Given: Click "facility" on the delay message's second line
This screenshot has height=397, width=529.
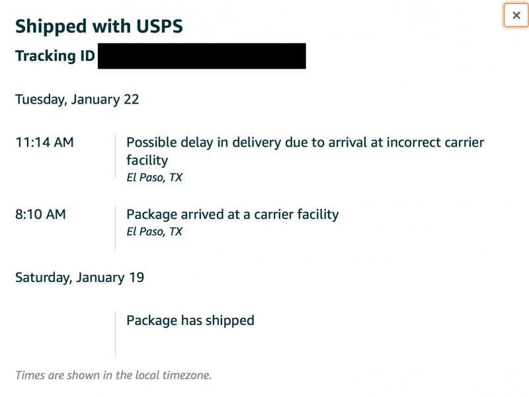Looking at the screenshot, I should tap(147, 161).
